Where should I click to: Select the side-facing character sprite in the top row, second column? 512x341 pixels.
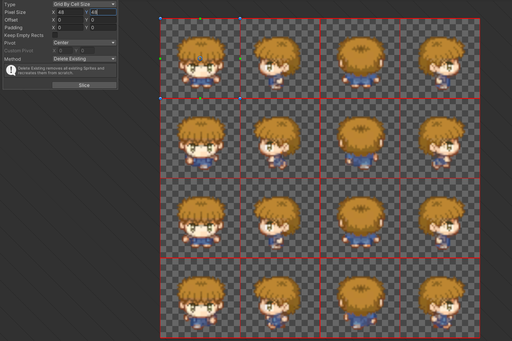278,63
